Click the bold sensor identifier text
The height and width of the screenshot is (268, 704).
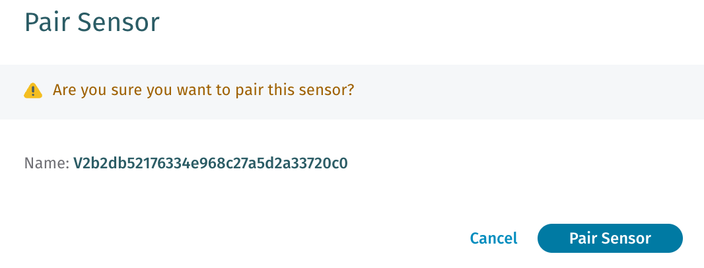[210, 163]
